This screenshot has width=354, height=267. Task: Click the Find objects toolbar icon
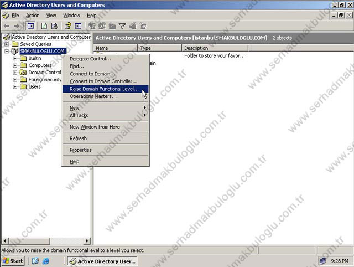(x=133, y=26)
